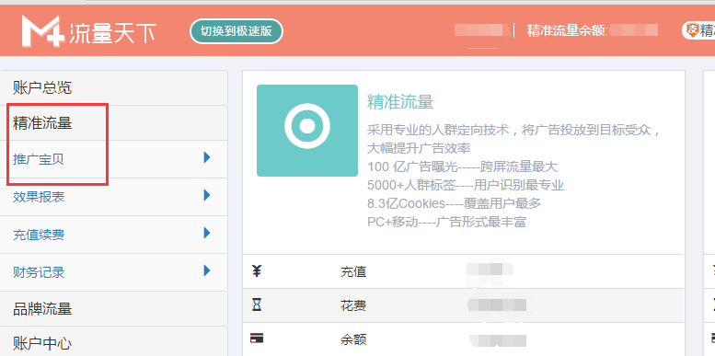This screenshot has width=715, height=356.
Task: Click the yen icon beside 充值
Action: pyautogui.click(x=257, y=271)
